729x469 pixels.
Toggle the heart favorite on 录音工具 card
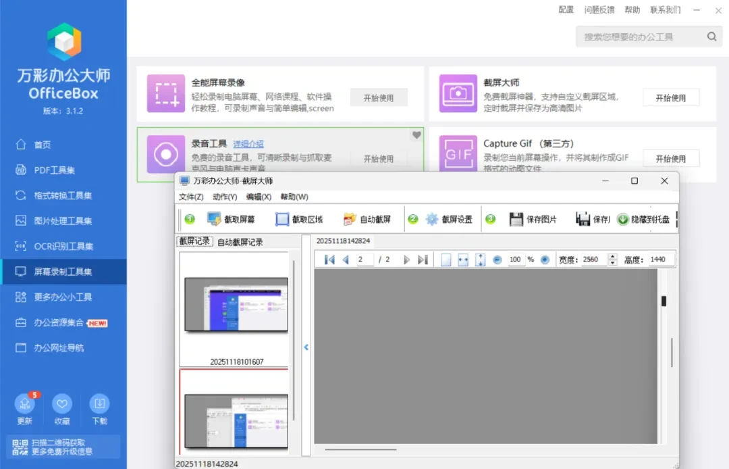[416, 135]
